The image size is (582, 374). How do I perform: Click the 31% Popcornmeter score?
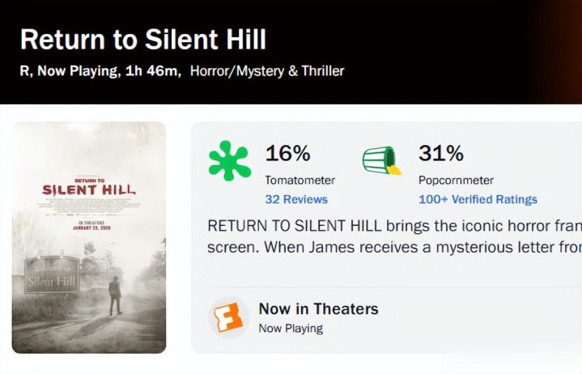(x=440, y=153)
